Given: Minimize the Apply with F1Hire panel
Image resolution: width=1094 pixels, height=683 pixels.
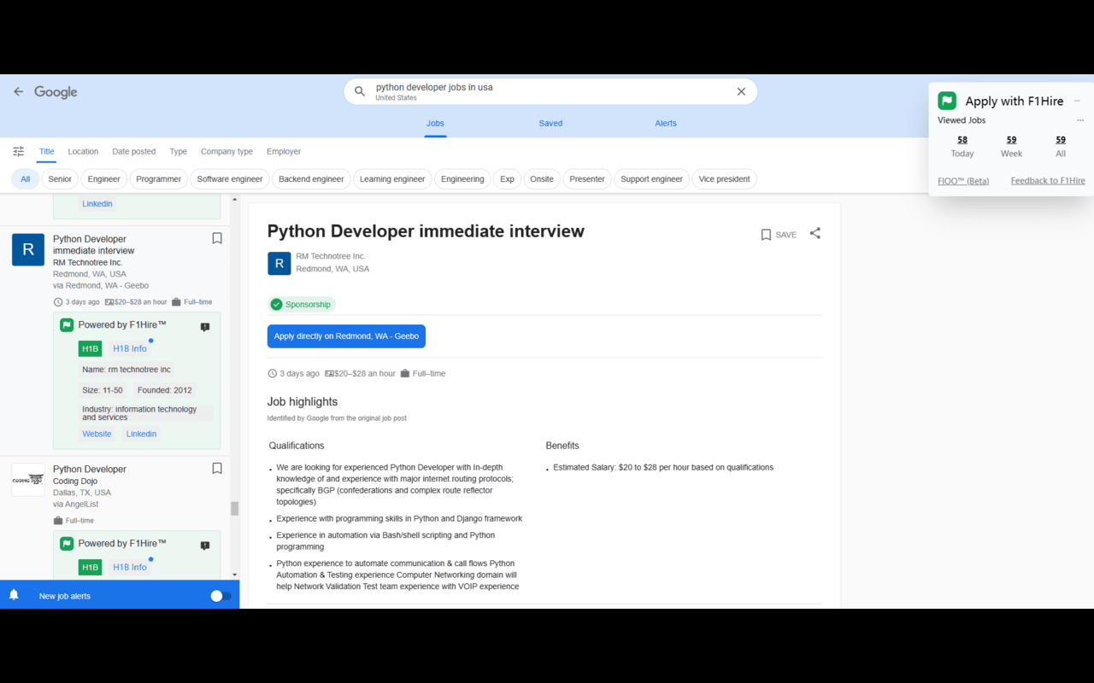Looking at the screenshot, I should [1077, 101].
